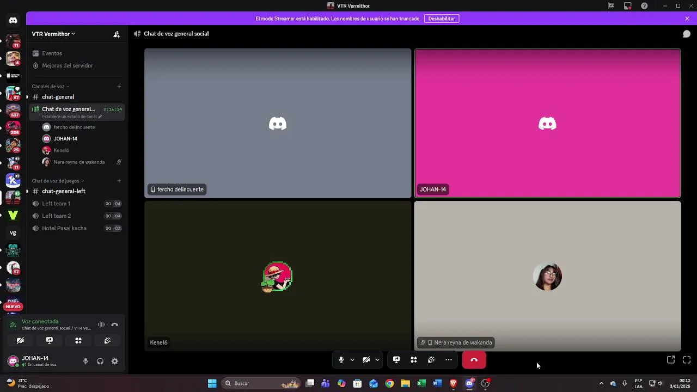The height and width of the screenshot is (392, 697).
Task: Open Mejoras del servidor
Action: [76, 65]
